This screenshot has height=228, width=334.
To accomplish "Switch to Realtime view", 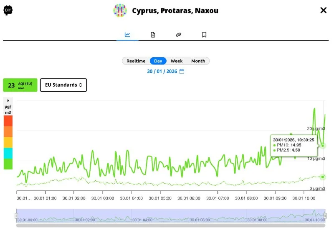I will 136,61.
